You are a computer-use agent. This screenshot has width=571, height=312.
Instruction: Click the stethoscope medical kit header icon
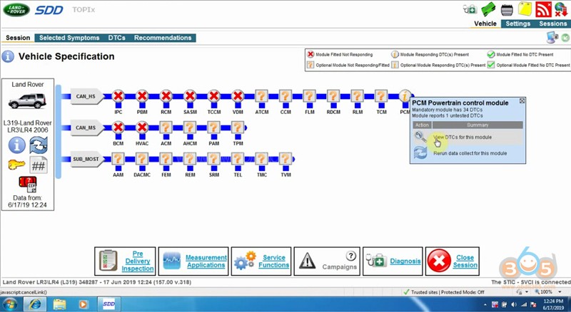tap(470, 9)
